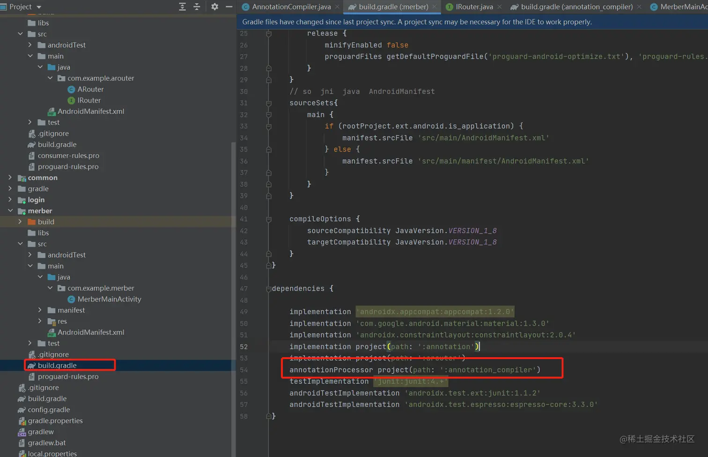708x457 pixels.
Task: Open Project panel options via gear icon
Action: 214,7
